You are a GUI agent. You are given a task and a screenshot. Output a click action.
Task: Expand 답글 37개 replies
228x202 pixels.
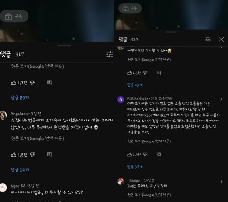click(x=135, y=167)
